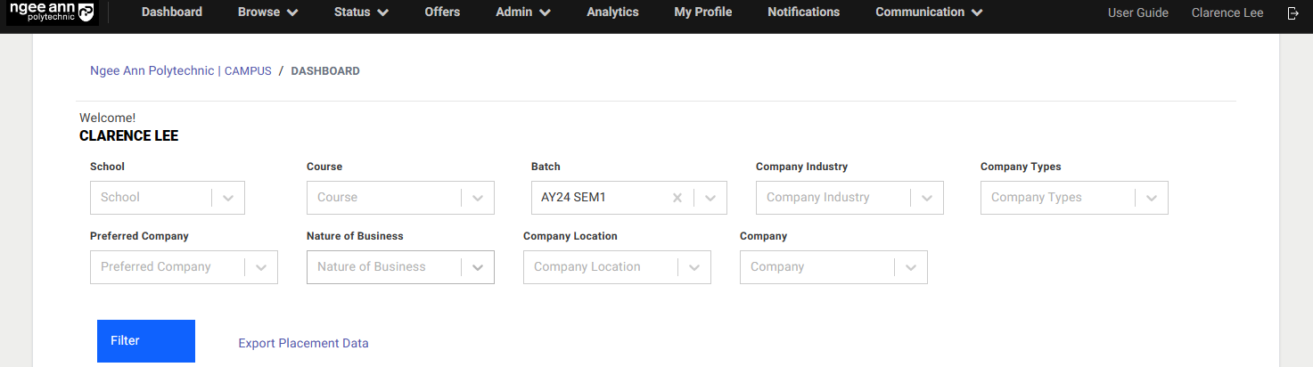Expand the Batch dropdown arrow
Viewport: 1313px width, 367px height.
coord(710,198)
